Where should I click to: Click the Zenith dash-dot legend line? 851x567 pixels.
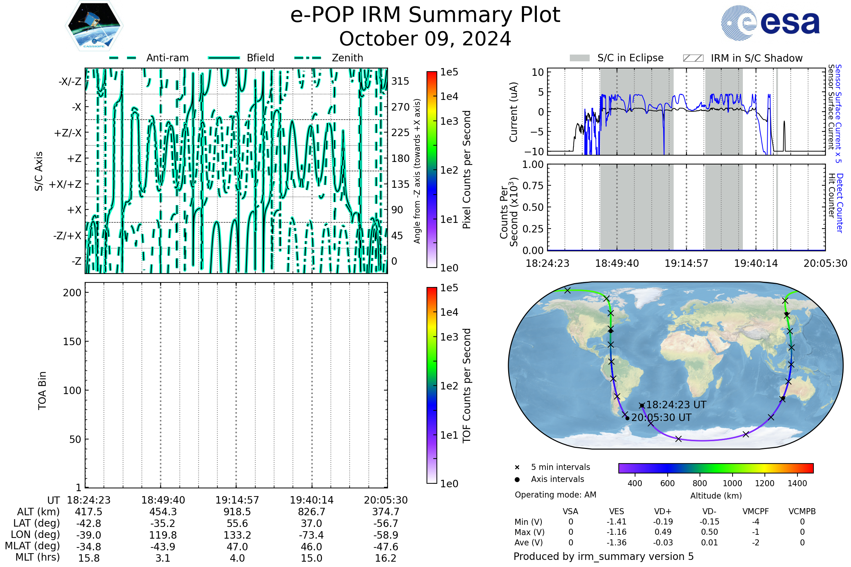[x=308, y=58]
